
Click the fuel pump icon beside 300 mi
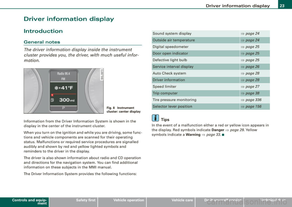[52, 100]
